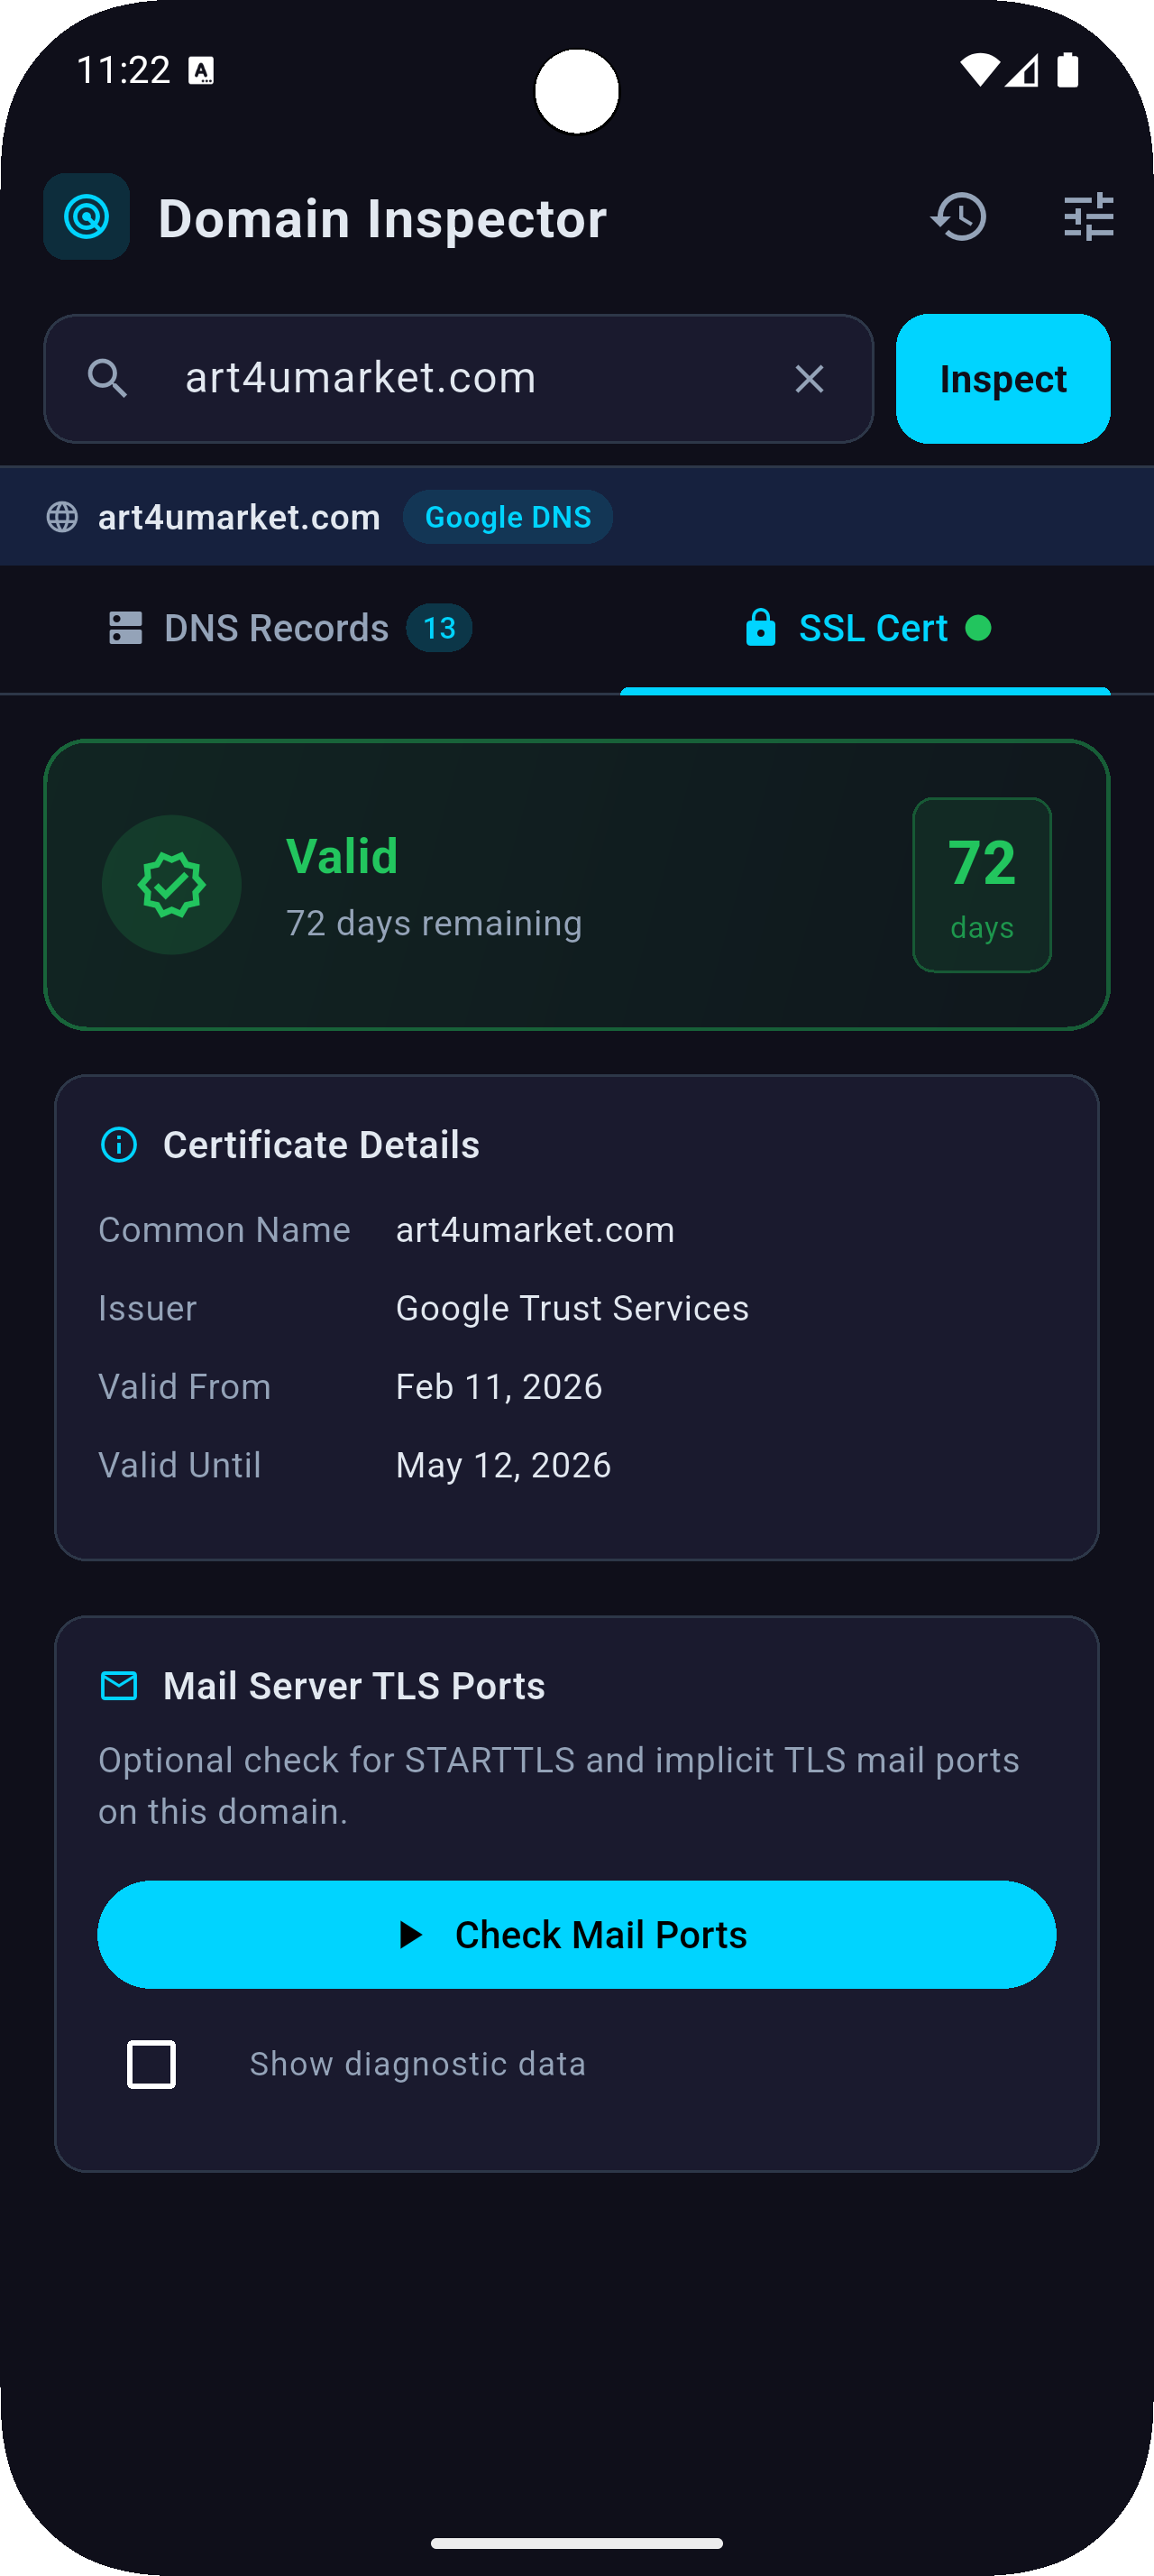The height and width of the screenshot is (2576, 1154).
Task: Toggle the SSL status green dot
Action: [979, 628]
